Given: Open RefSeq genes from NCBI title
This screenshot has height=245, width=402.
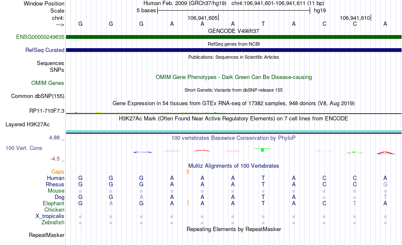Looking at the screenshot, I should (x=234, y=44).
